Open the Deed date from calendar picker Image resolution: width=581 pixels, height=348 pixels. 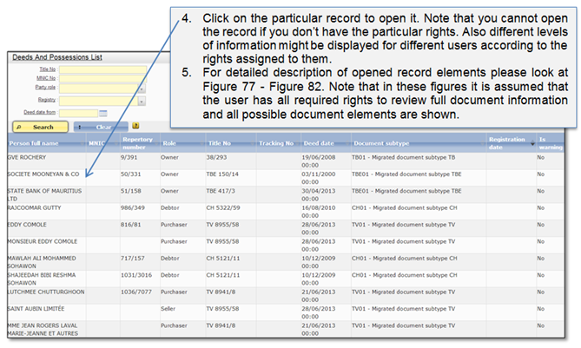pyautogui.click(x=104, y=112)
